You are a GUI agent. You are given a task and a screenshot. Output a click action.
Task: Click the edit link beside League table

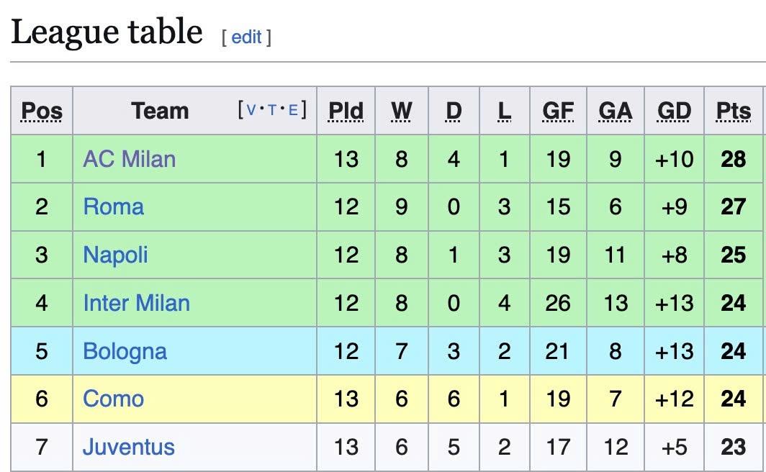coord(245,37)
